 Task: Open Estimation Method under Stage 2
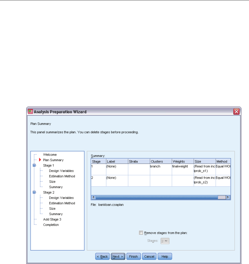click(x=62, y=203)
